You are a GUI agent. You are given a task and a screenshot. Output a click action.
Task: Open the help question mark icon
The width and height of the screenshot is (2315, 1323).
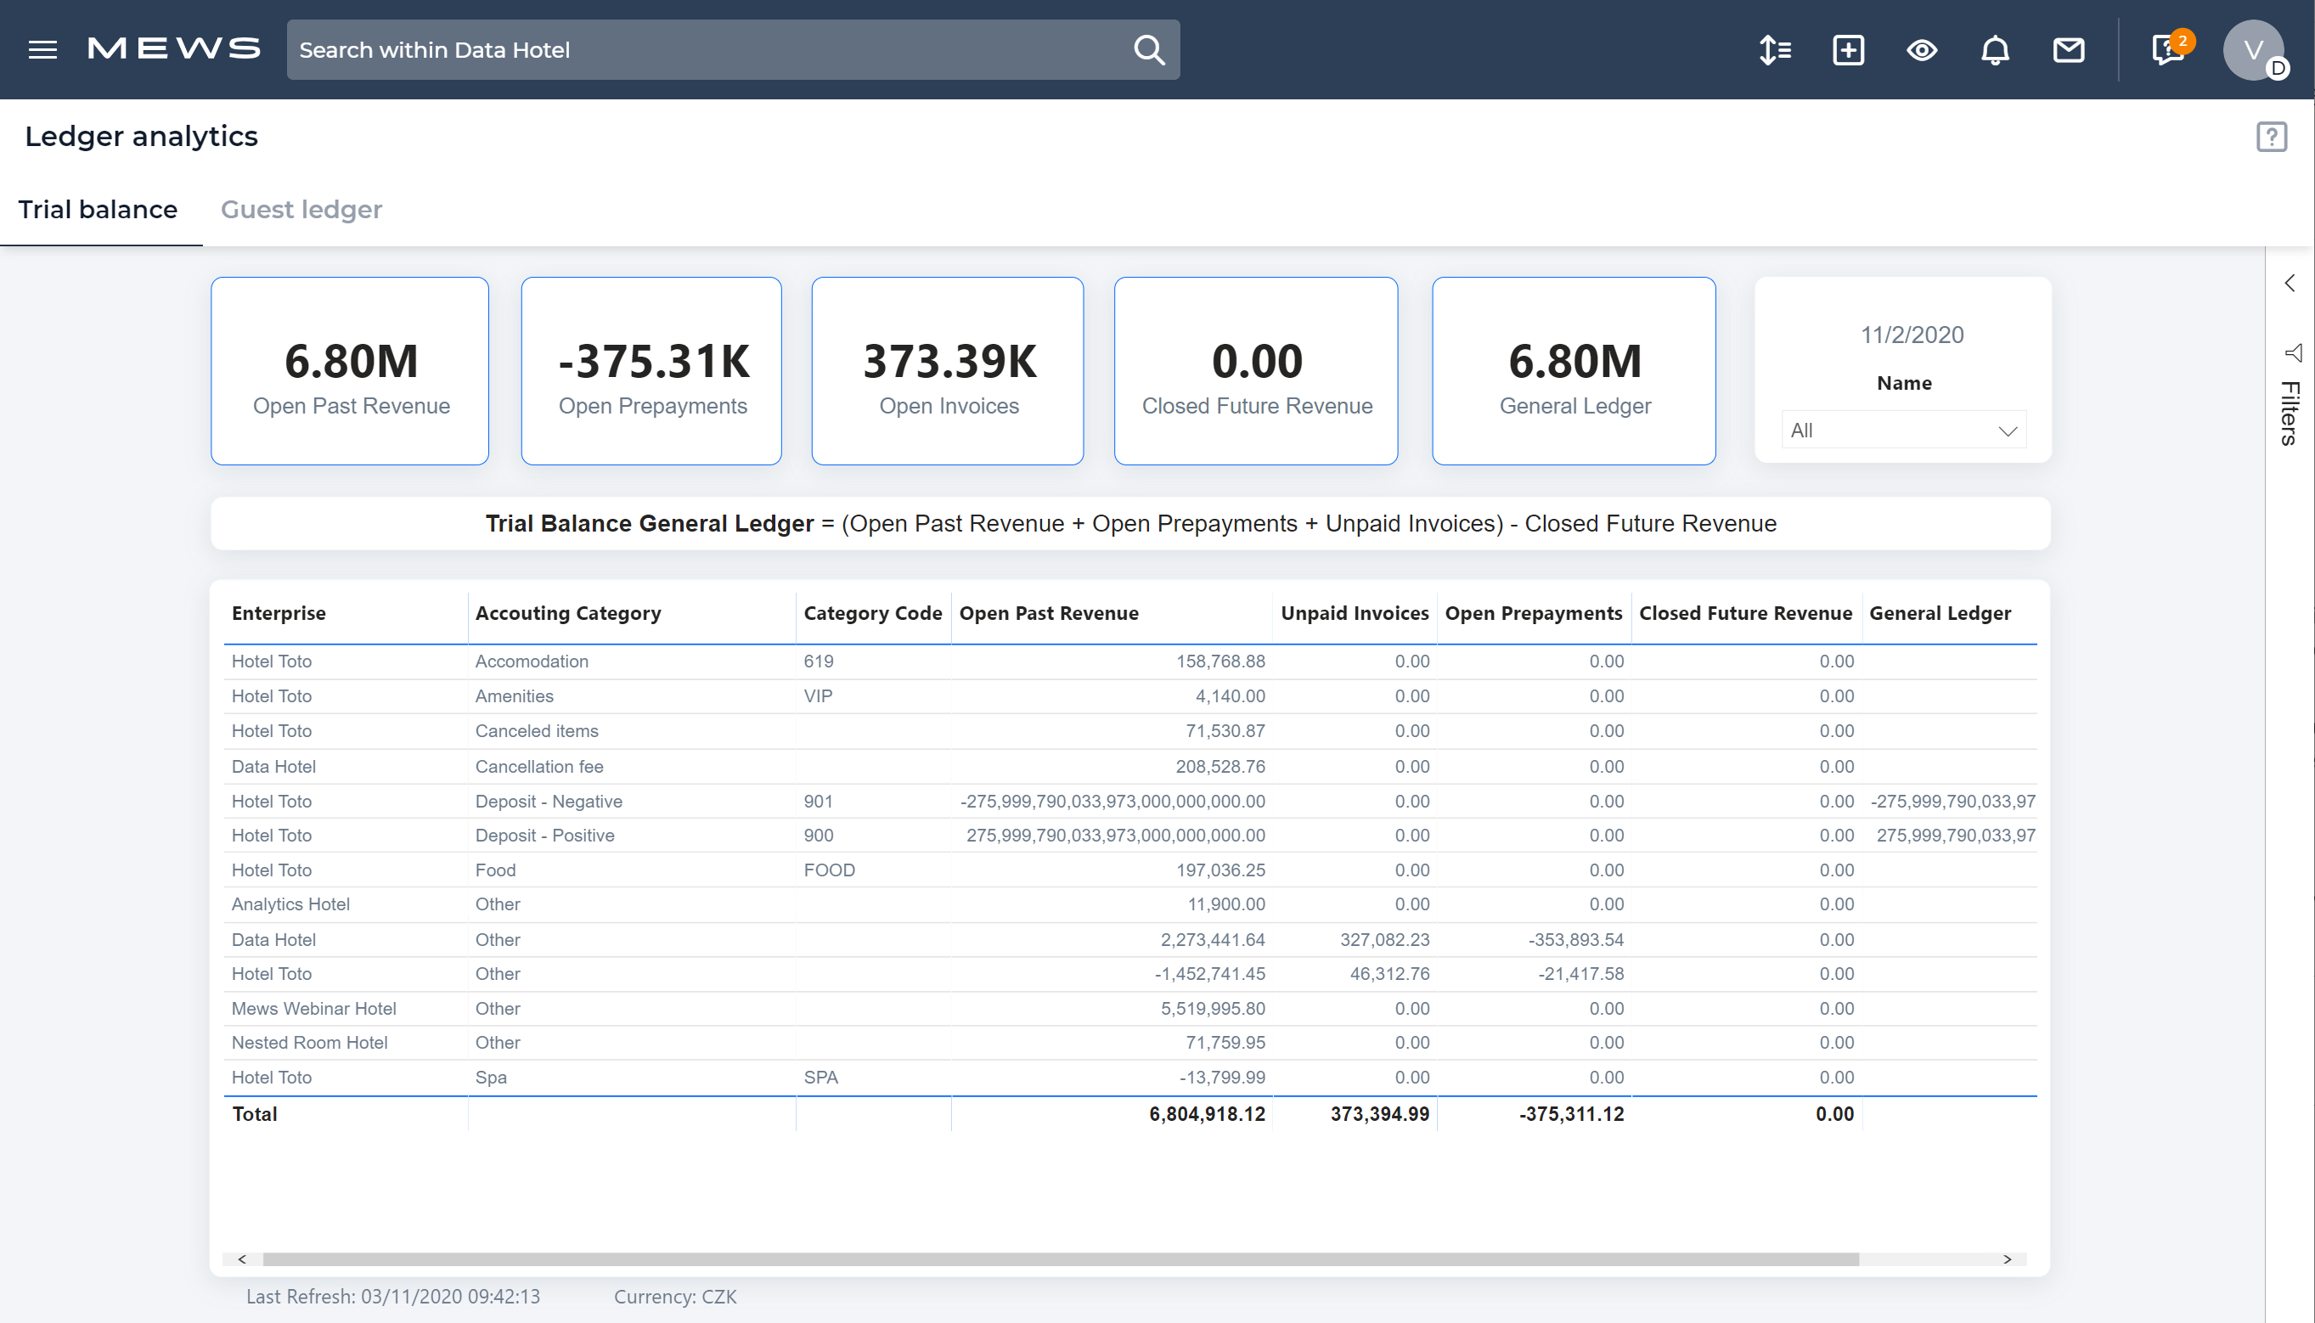pyautogui.click(x=2272, y=137)
